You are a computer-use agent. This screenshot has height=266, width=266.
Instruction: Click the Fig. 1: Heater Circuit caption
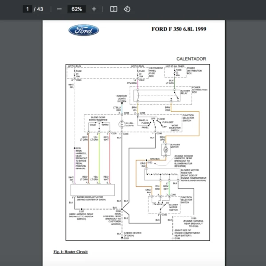[70, 252]
